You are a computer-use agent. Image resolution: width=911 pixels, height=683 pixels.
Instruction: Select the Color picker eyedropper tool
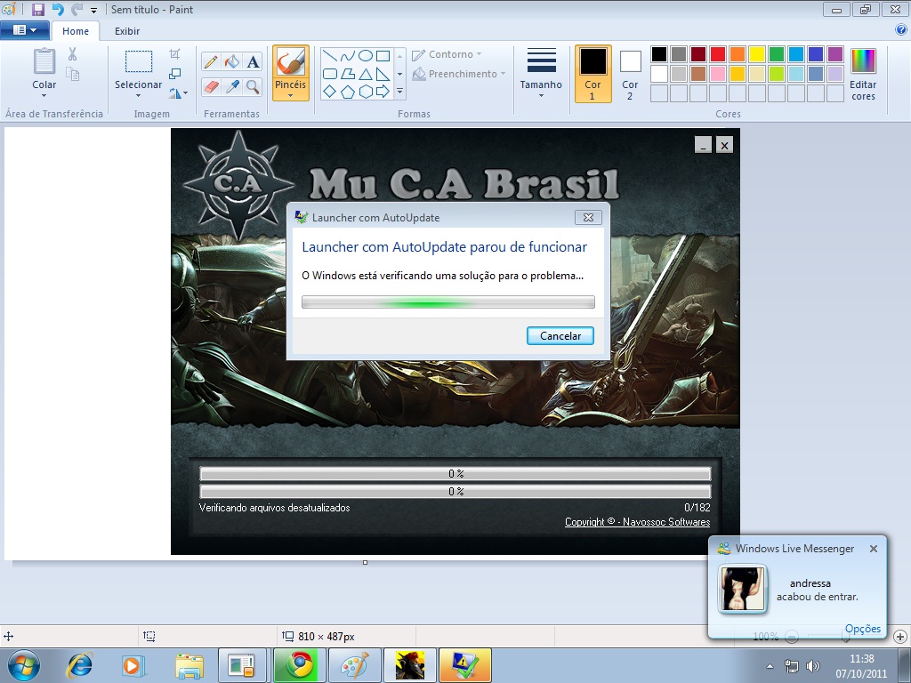[x=232, y=86]
